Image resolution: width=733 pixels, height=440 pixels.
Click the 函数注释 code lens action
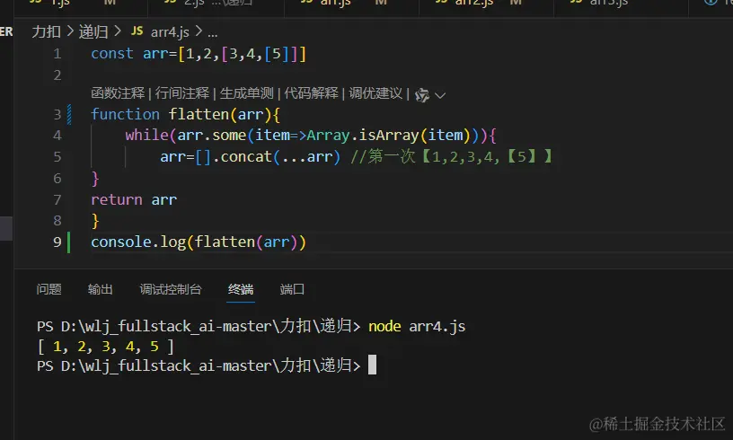pos(118,93)
